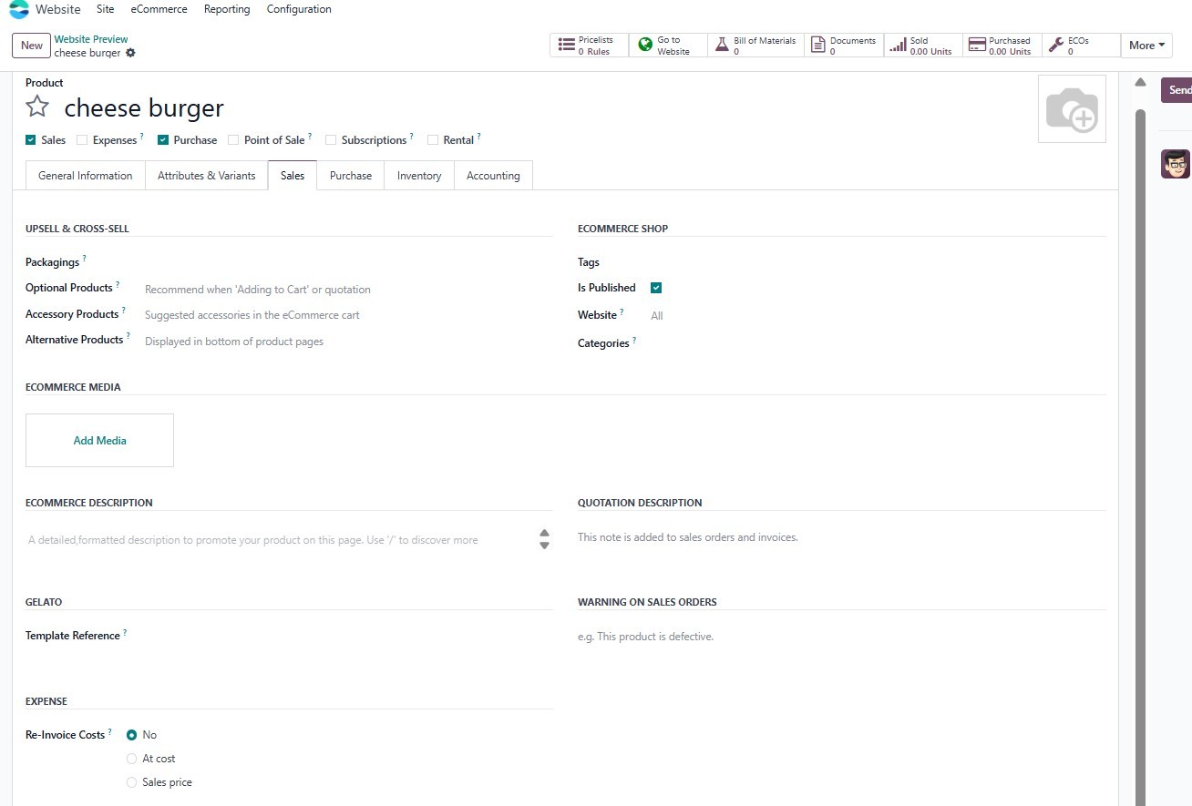Screen dimensions: 1192x806
Task: Open the Sold 0.00 Units stat button
Action: tap(923, 46)
